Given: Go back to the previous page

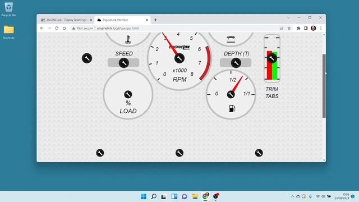Looking at the screenshot, I should click(x=42, y=28).
